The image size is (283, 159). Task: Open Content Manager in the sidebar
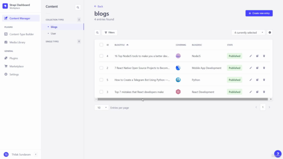21,19
